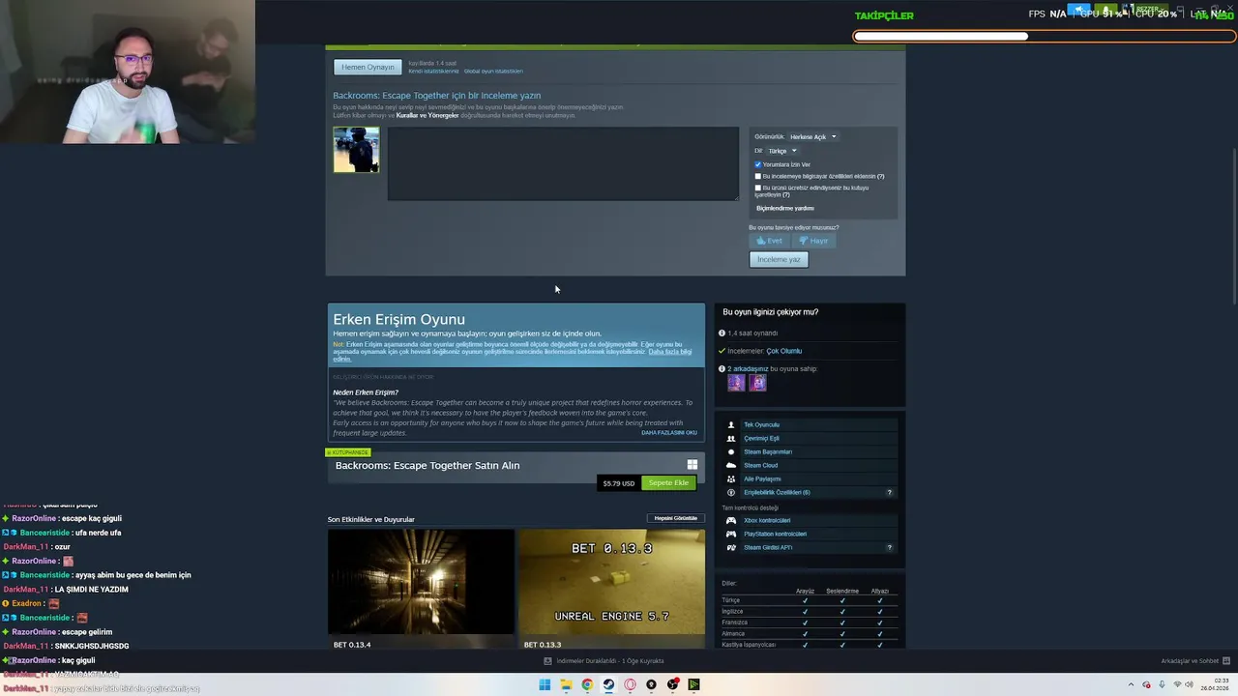Click the Steam Cloud feature label
1238x696 pixels.
coord(760,465)
